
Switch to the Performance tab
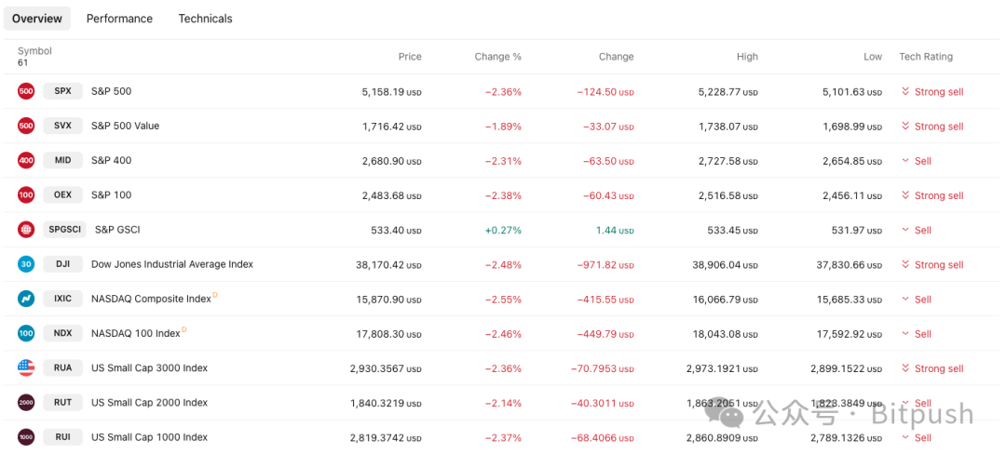pos(119,19)
